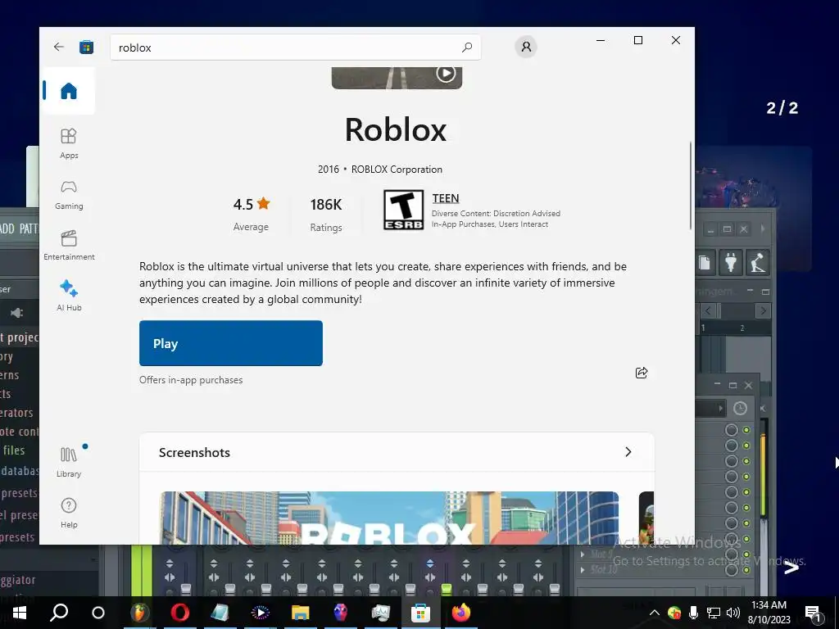Viewport: 839px width, 629px height.
Task: Play the Roblox trailer video
Action: pos(446,73)
